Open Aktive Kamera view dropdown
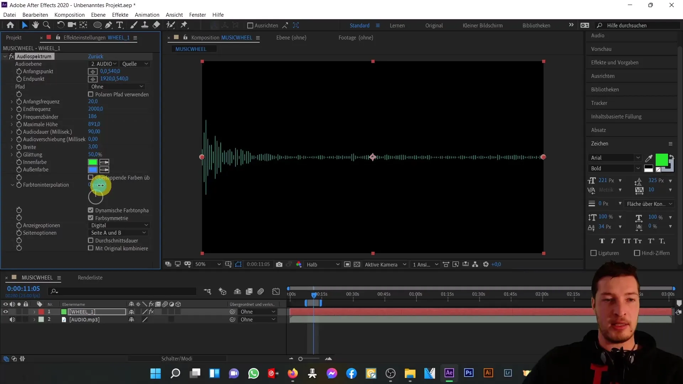The height and width of the screenshot is (384, 683). 385,265
